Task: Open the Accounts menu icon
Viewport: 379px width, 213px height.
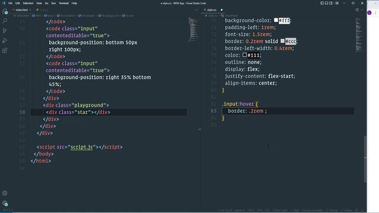Action: tap(5, 193)
